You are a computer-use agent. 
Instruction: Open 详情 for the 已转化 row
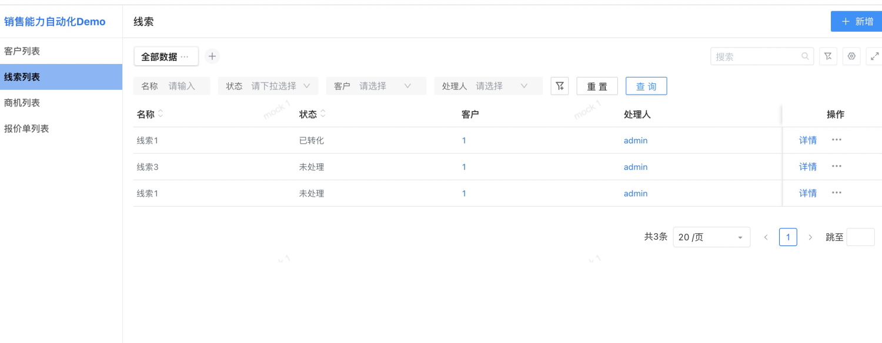(x=808, y=140)
